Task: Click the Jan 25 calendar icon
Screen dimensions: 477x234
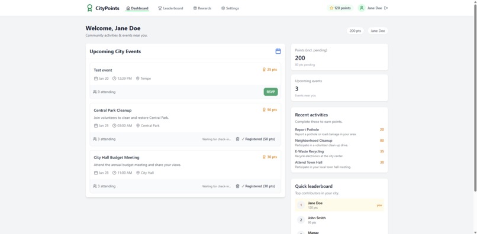Action: tap(96, 125)
